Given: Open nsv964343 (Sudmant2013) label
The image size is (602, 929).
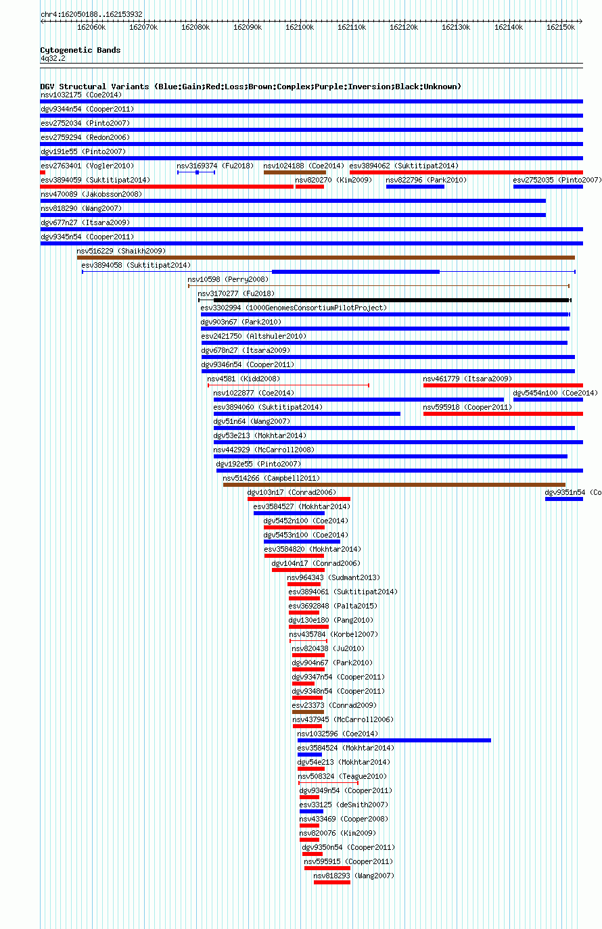Looking at the screenshot, I should pyautogui.click(x=333, y=577).
